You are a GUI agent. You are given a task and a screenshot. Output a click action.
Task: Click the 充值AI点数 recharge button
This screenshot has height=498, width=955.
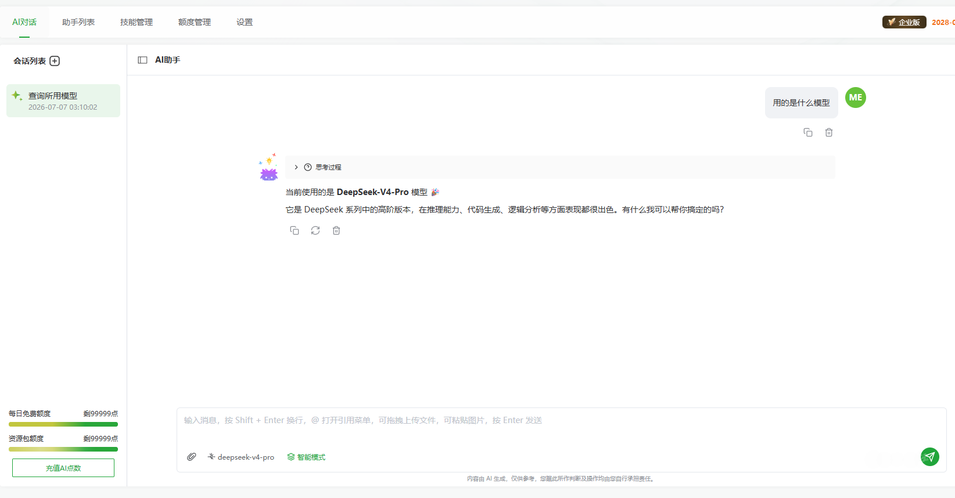pyautogui.click(x=63, y=468)
